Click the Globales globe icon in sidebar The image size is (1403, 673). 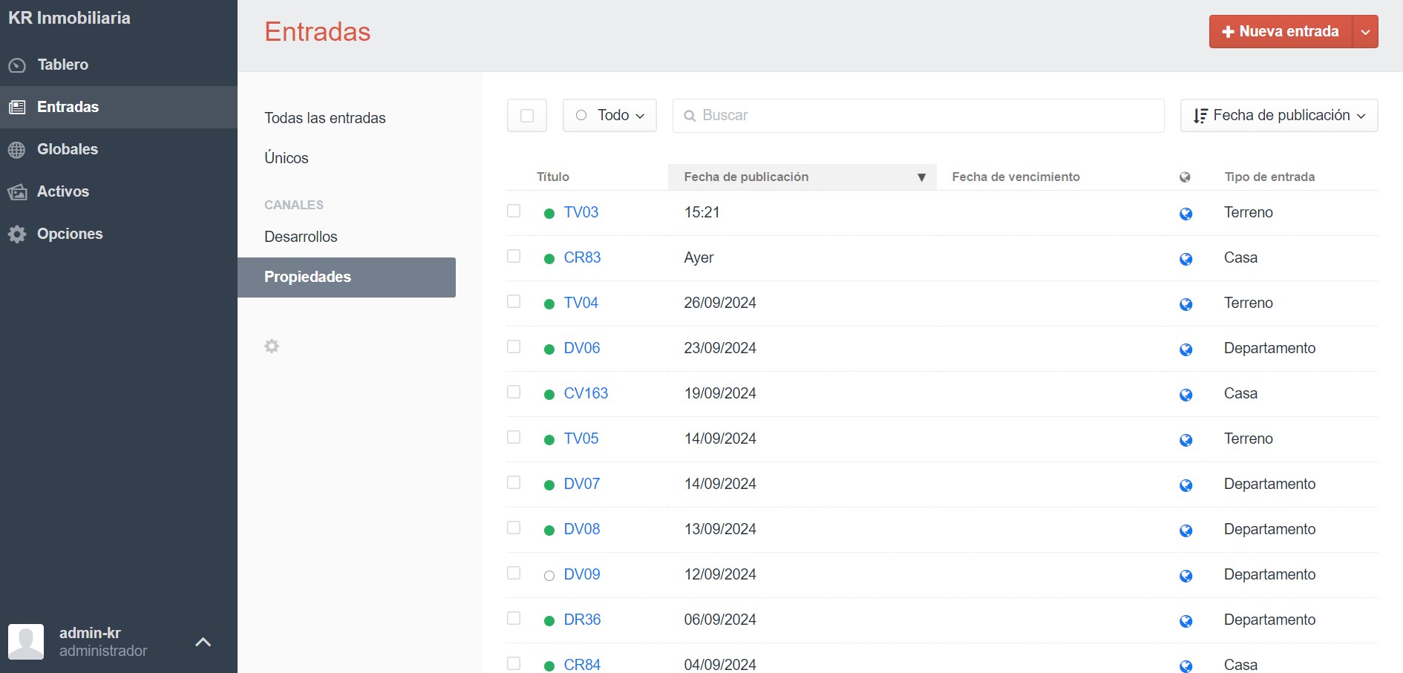tap(17, 150)
